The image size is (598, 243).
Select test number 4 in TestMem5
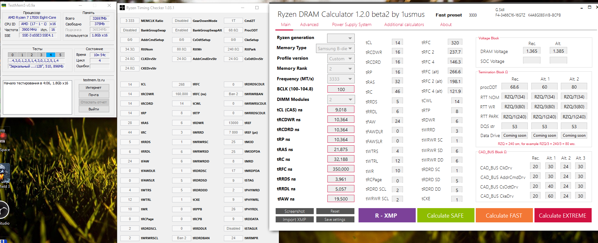(51, 55)
